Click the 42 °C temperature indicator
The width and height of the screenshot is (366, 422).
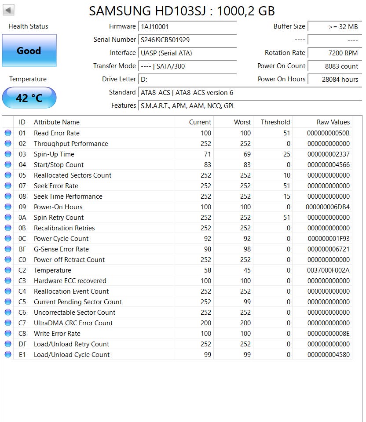pyautogui.click(x=29, y=98)
